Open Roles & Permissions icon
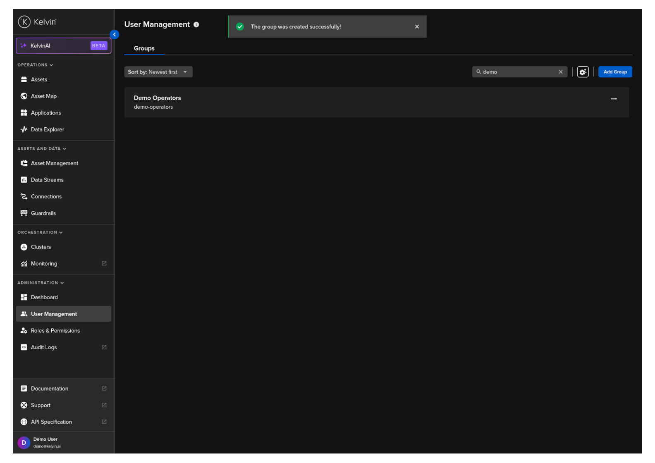655x463 pixels. click(x=24, y=331)
